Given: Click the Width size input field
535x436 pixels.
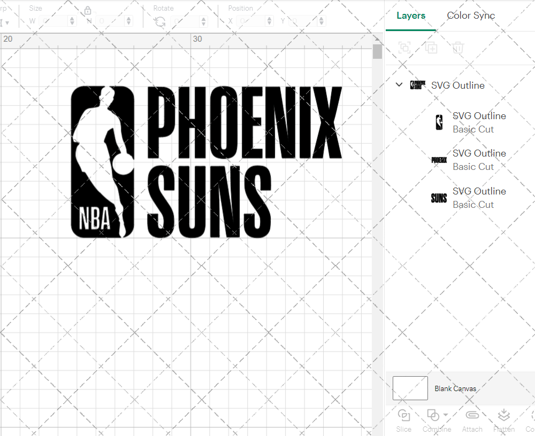Looking at the screenshot, I should point(53,21).
